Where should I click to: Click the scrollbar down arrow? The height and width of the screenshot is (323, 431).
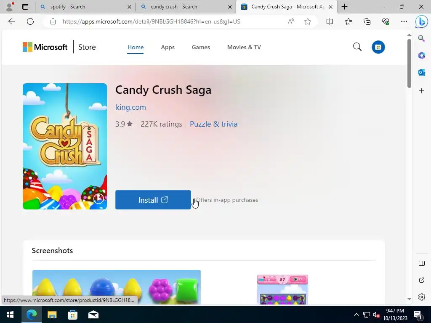(x=409, y=299)
